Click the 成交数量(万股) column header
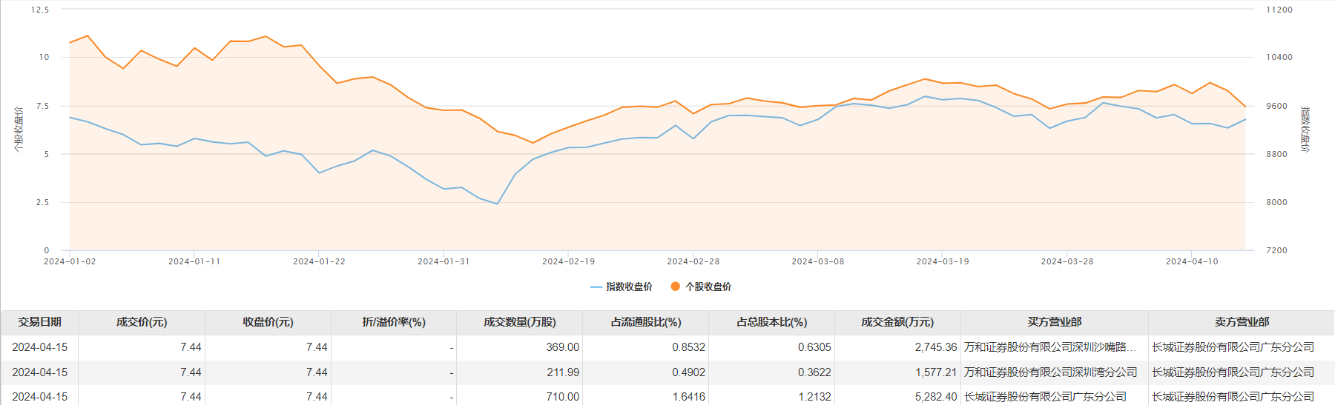The width and height of the screenshot is (1335, 405). [x=520, y=322]
